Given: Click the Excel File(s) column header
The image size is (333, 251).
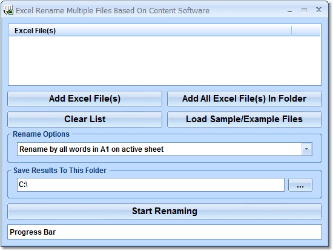Looking at the screenshot, I should pos(150,31).
